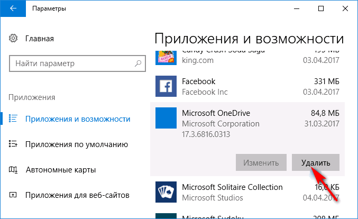Click the Microsoft Solitaire Collection cards icon
This screenshot has width=358, height=219.
pyautogui.click(x=166, y=192)
